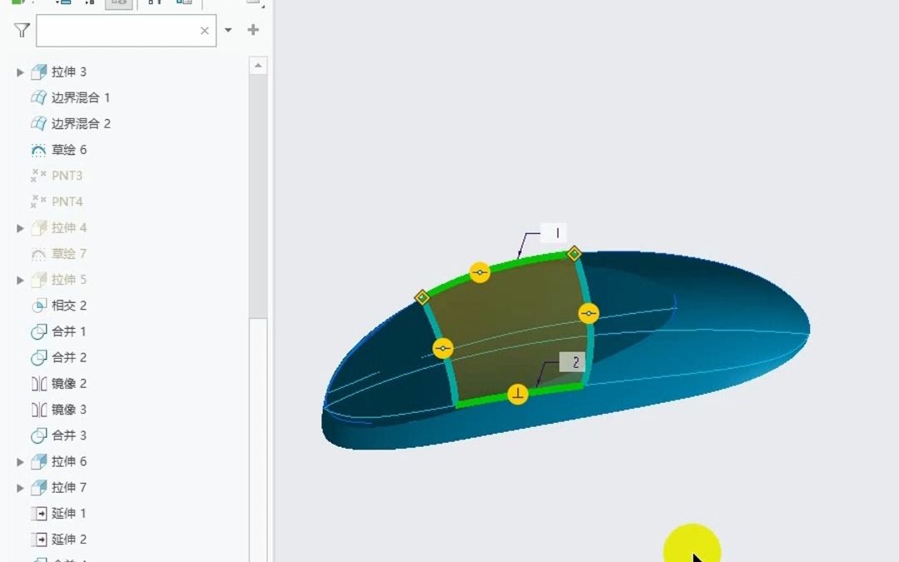Click the 镜像 2 mirror feature icon
This screenshot has height=562, width=899.
click(38, 384)
